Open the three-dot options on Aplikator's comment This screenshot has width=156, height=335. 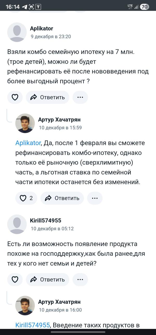pyautogui.click(x=80, y=97)
